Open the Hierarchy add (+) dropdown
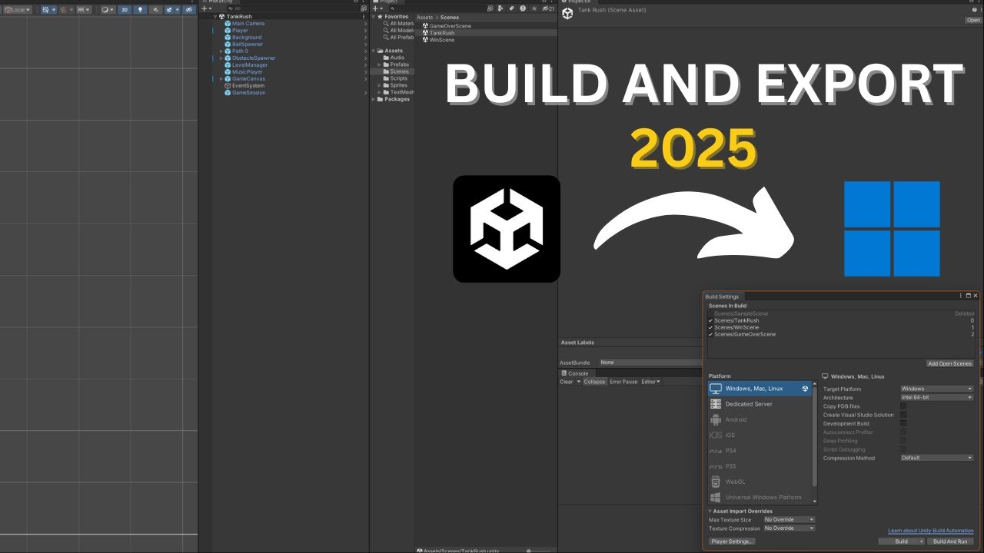Screen dimensions: 984x553 [205, 8]
